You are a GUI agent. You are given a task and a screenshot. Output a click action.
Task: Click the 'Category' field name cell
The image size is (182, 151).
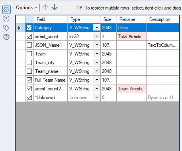tap(51, 28)
